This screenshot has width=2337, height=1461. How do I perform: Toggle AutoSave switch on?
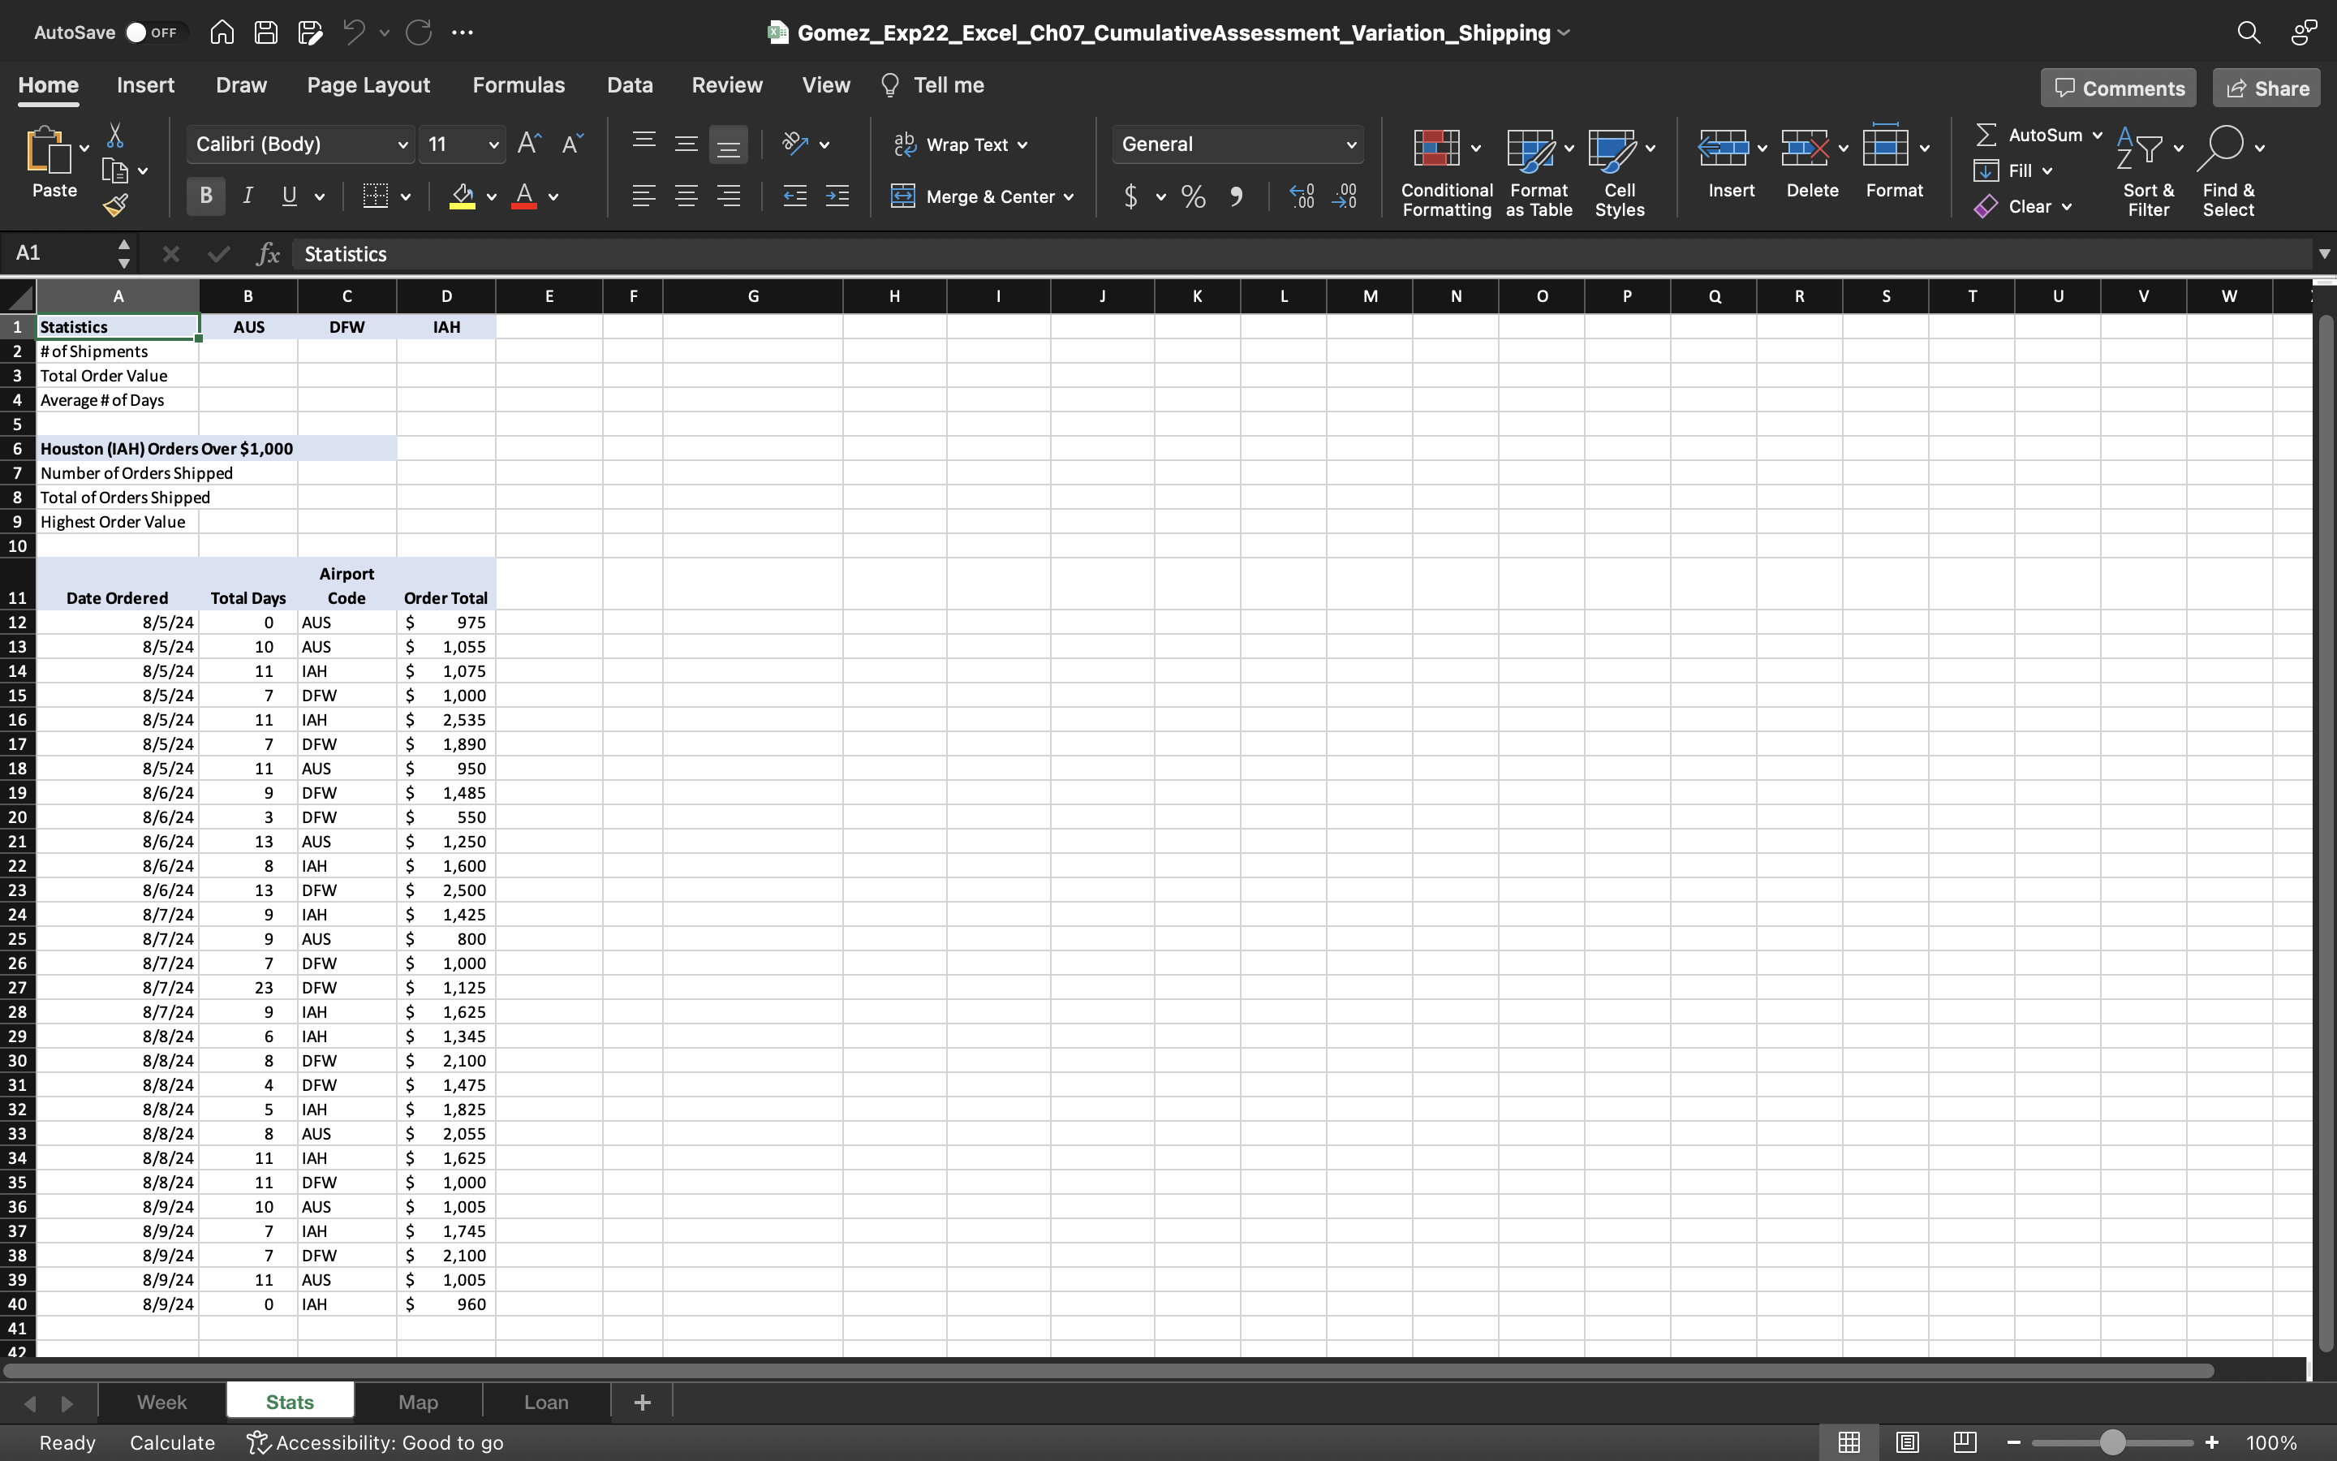coord(153,32)
